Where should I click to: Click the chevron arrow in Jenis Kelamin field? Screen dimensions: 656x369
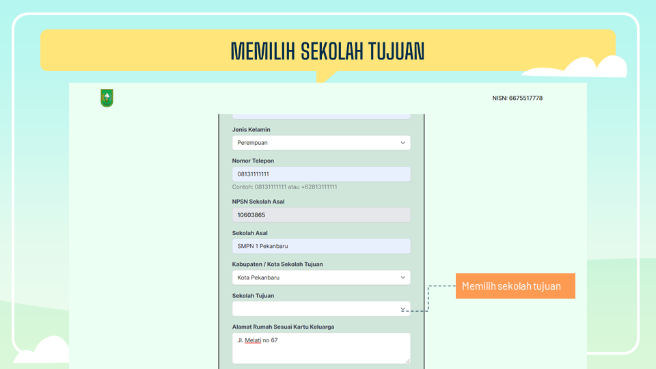click(x=402, y=143)
